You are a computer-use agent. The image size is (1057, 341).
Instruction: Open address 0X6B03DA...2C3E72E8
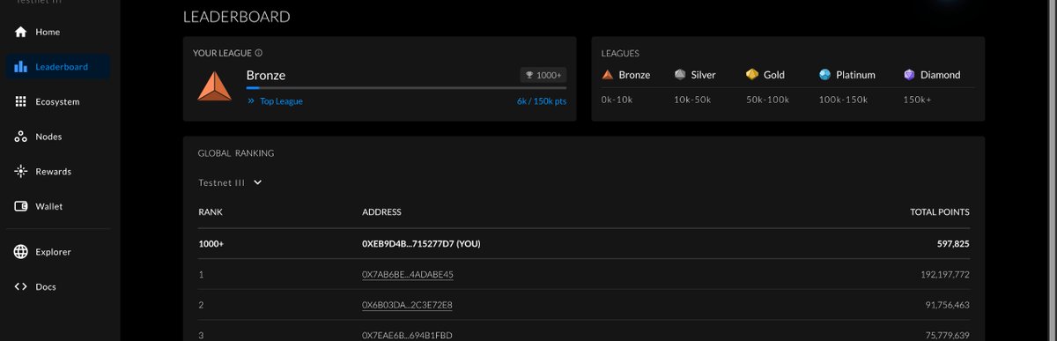coord(407,305)
